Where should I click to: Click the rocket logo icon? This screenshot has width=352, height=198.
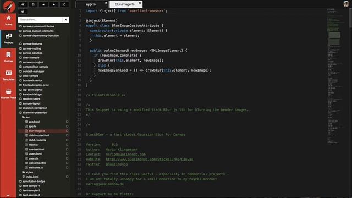[9, 6]
